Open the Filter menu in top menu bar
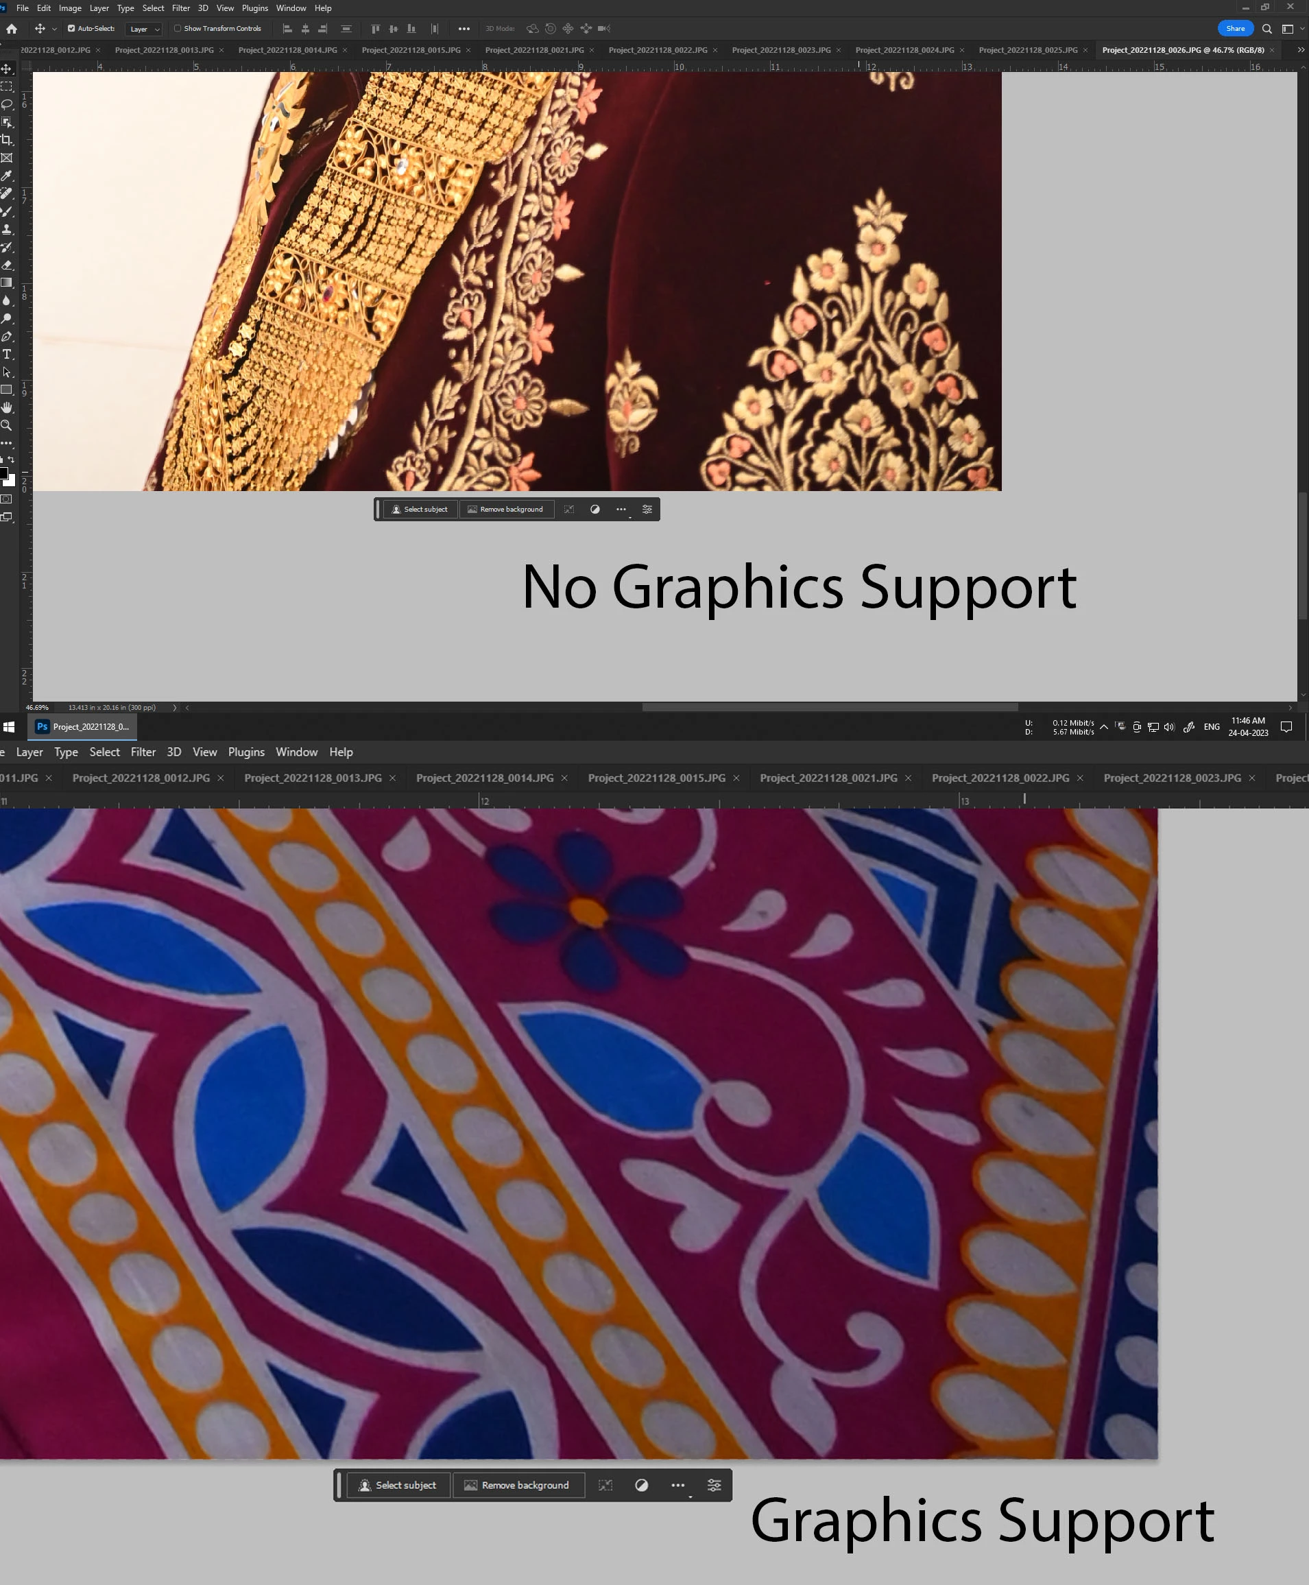 [x=181, y=8]
